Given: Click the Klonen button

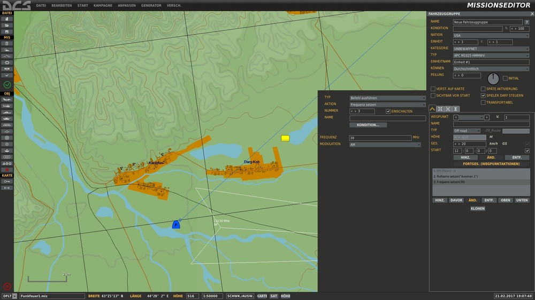Looking at the screenshot, I should click(478, 209).
